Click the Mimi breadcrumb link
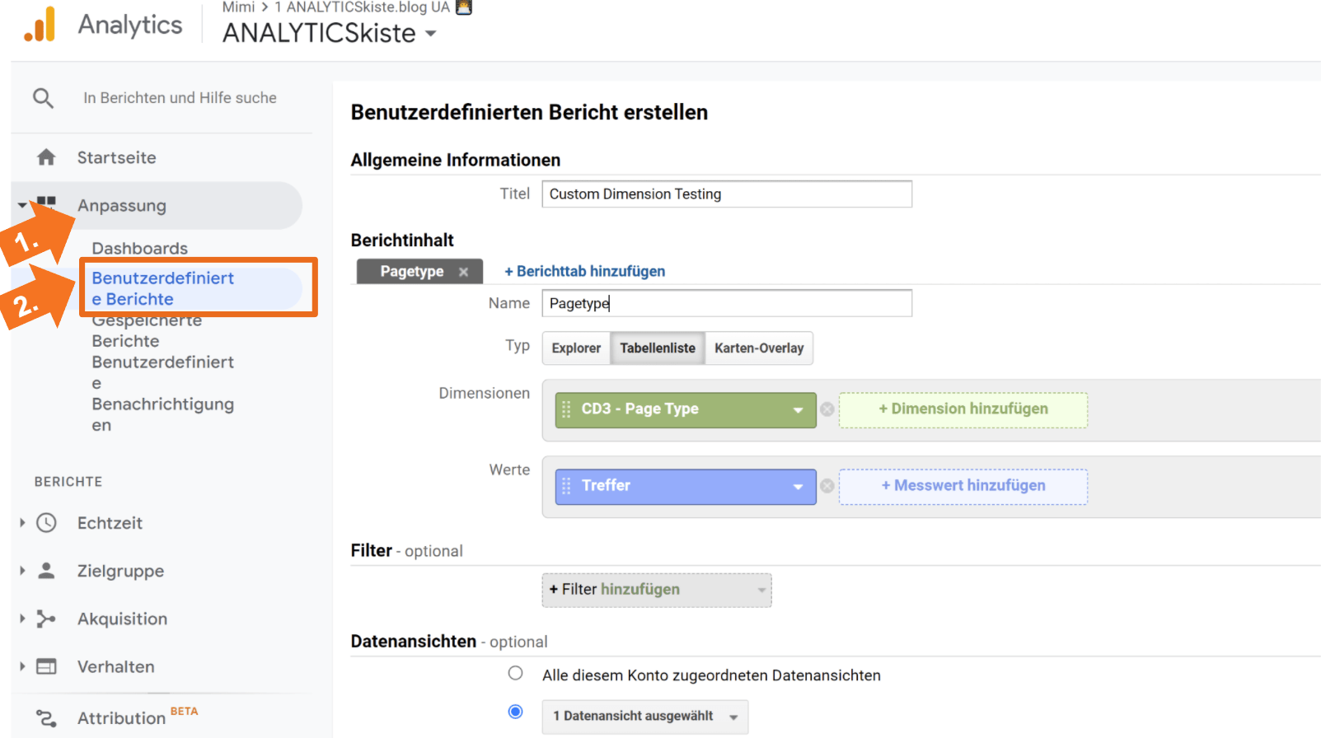 coord(238,7)
